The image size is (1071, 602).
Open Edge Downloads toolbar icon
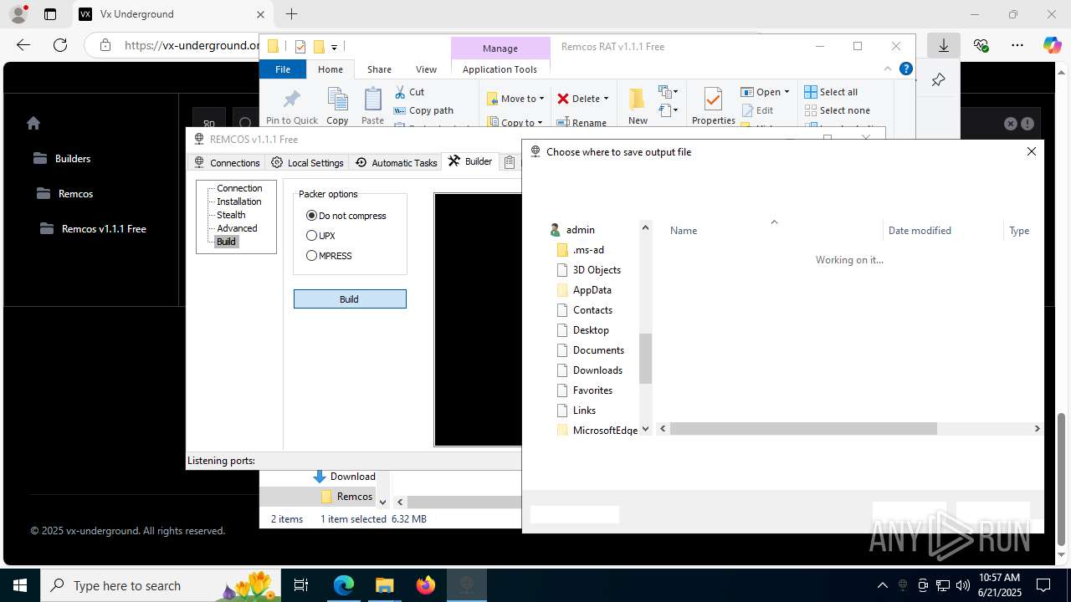(x=944, y=45)
